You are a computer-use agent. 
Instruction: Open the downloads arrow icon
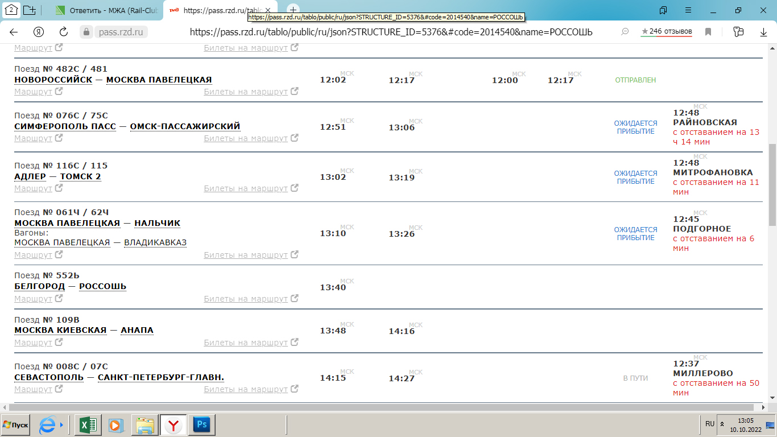pyautogui.click(x=764, y=32)
